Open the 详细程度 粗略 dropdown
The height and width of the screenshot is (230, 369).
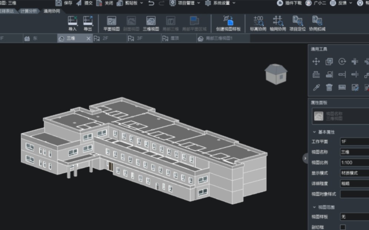tap(355, 183)
